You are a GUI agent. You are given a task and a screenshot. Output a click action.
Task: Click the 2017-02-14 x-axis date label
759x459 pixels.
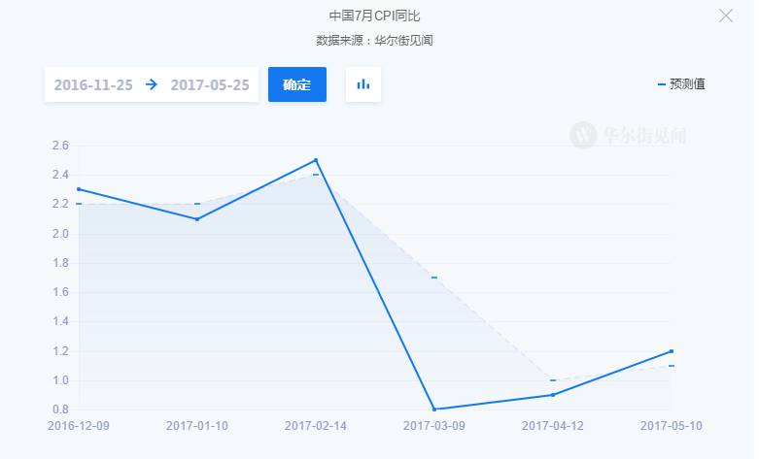coord(316,426)
